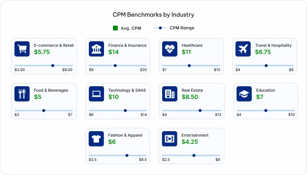307x175 pixels.
Task: Click the CPM Range legend marker dot
Action: click(x=160, y=28)
